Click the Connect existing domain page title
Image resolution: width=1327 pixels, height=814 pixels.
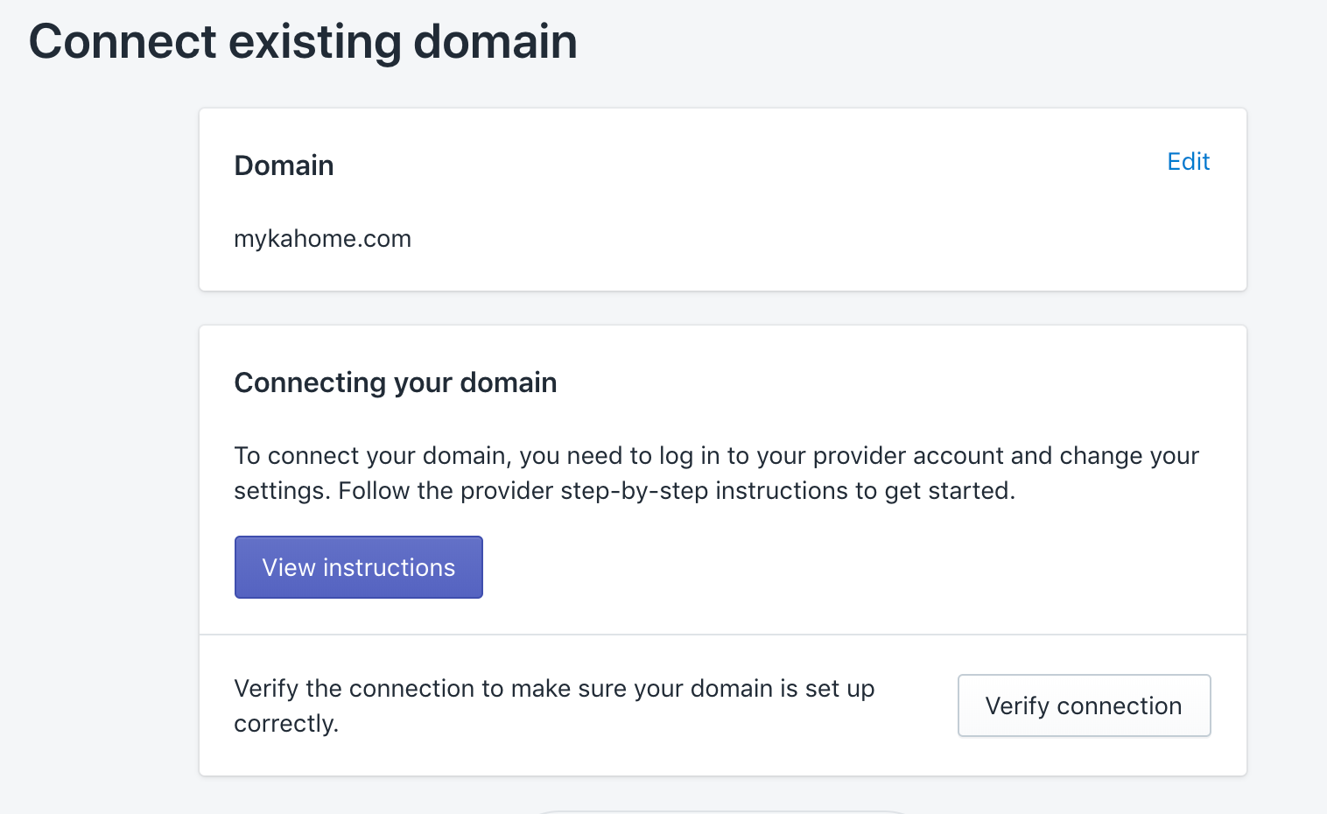[x=303, y=41]
